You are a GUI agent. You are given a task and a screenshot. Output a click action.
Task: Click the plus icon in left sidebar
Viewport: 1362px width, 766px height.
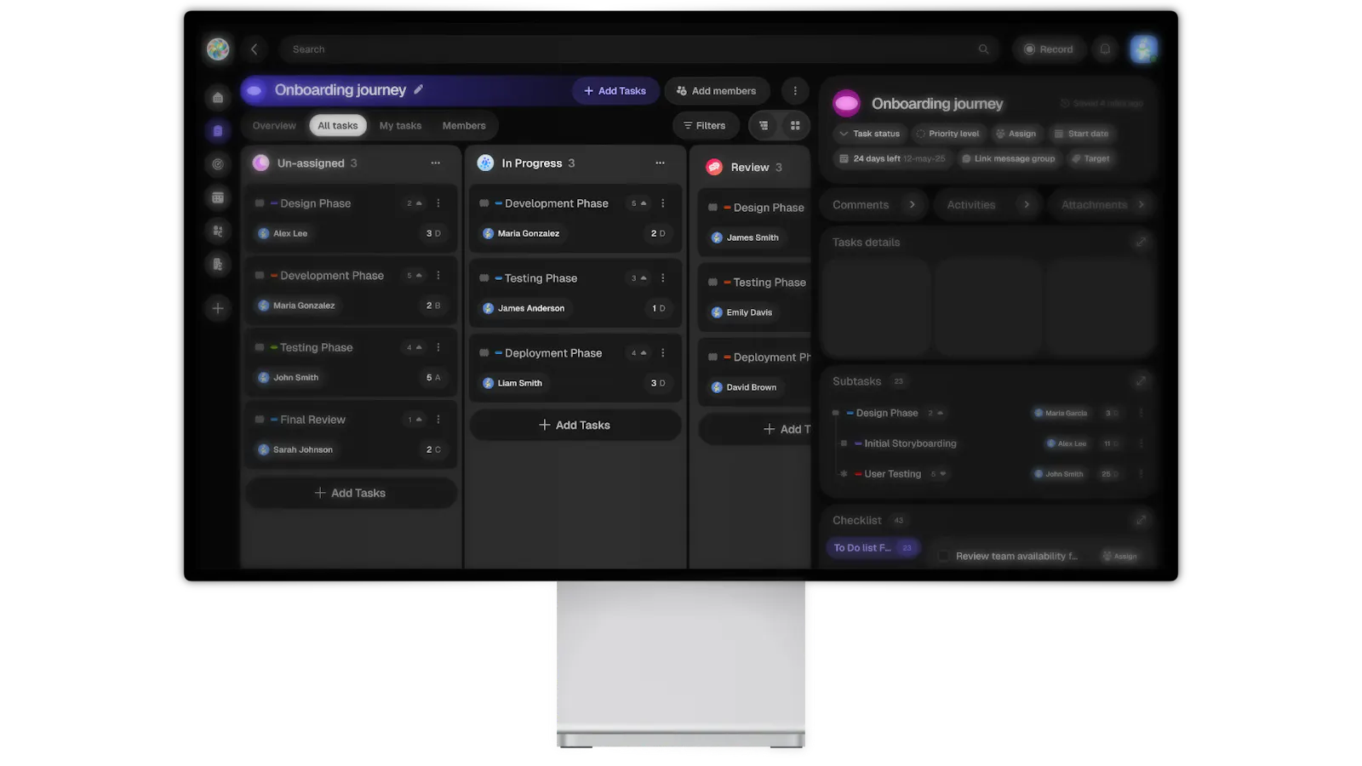click(x=218, y=308)
